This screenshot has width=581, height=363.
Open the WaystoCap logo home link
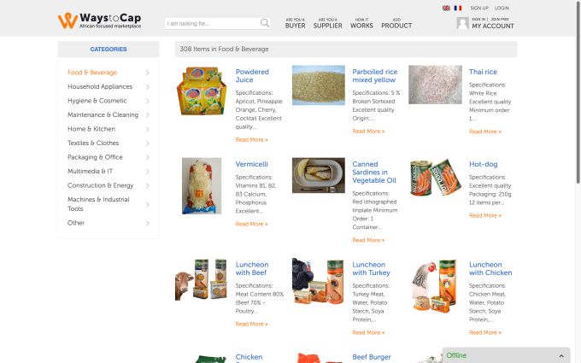[x=100, y=20]
